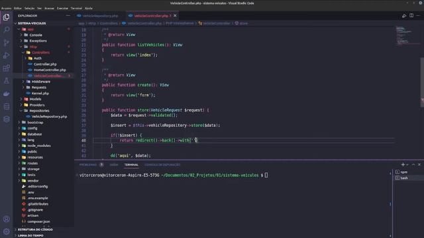Open the Terminal menu in the menu bar
The width and height of the screenshot is (424, 238).
tap(76, 9)
